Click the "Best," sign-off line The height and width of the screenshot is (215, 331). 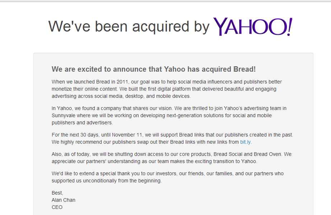click(x=57, y=193)
